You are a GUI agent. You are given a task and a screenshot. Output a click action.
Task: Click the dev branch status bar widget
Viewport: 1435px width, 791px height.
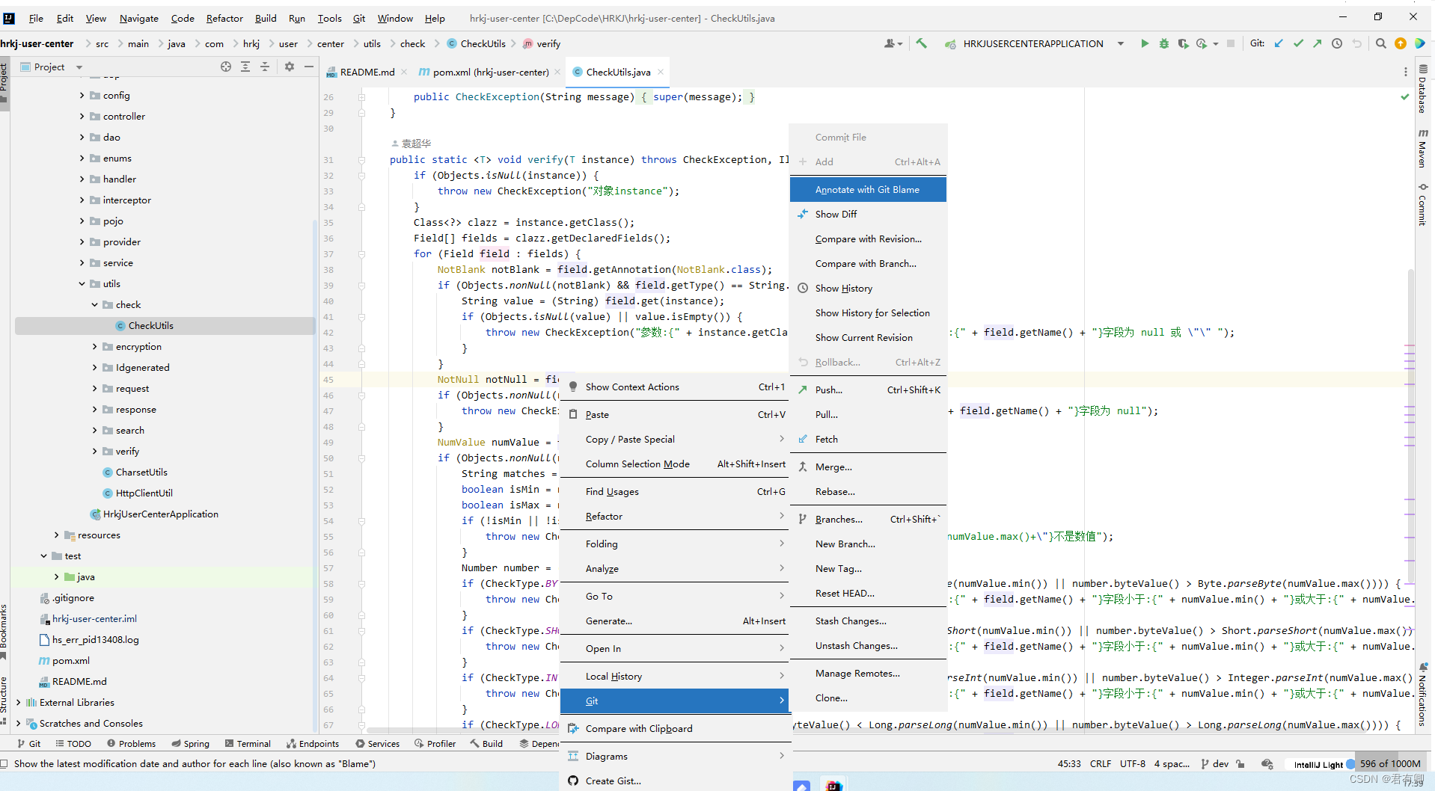(1215, 764)
